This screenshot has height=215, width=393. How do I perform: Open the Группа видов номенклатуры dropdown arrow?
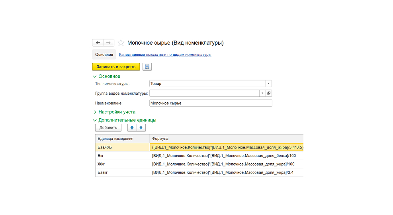(x=262, y=93)
